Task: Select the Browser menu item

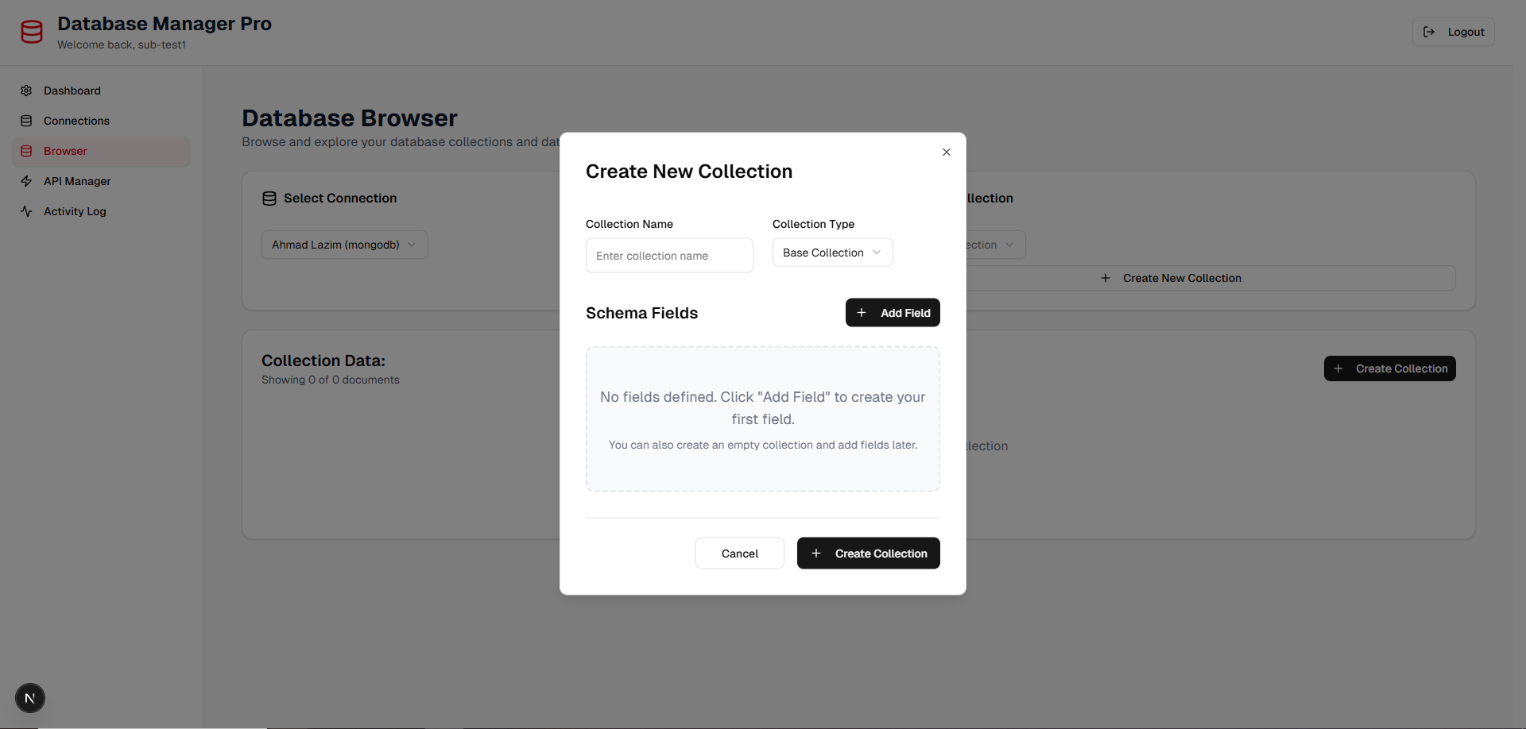Action: tap(102, 151)
